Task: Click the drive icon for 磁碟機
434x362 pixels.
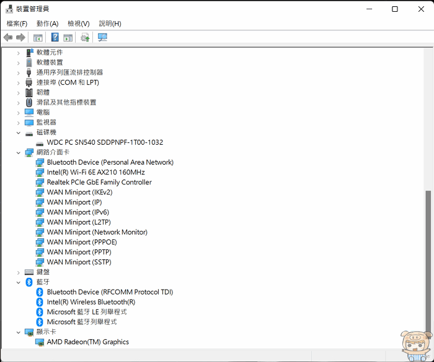Action: (x=29, y=134)
